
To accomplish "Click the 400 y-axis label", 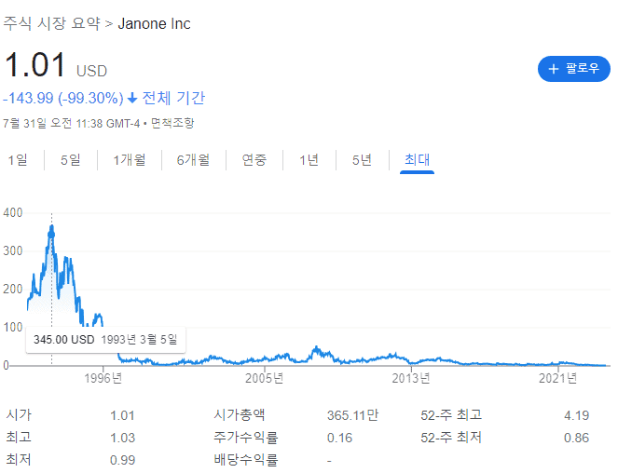I will [x=13, y=212].
